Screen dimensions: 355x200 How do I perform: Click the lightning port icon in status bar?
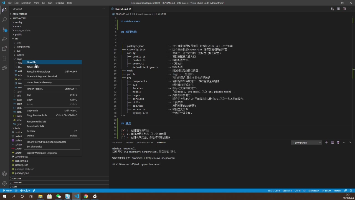pyautogui.click(x=34, y=191)
